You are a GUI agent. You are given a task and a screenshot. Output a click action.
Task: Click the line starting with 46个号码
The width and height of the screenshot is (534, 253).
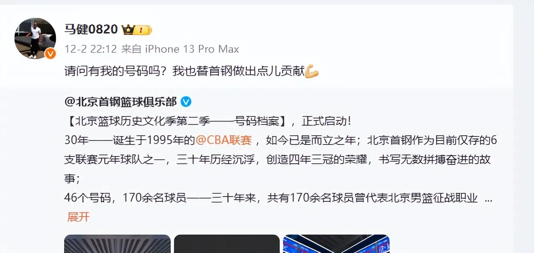point(271,198)
